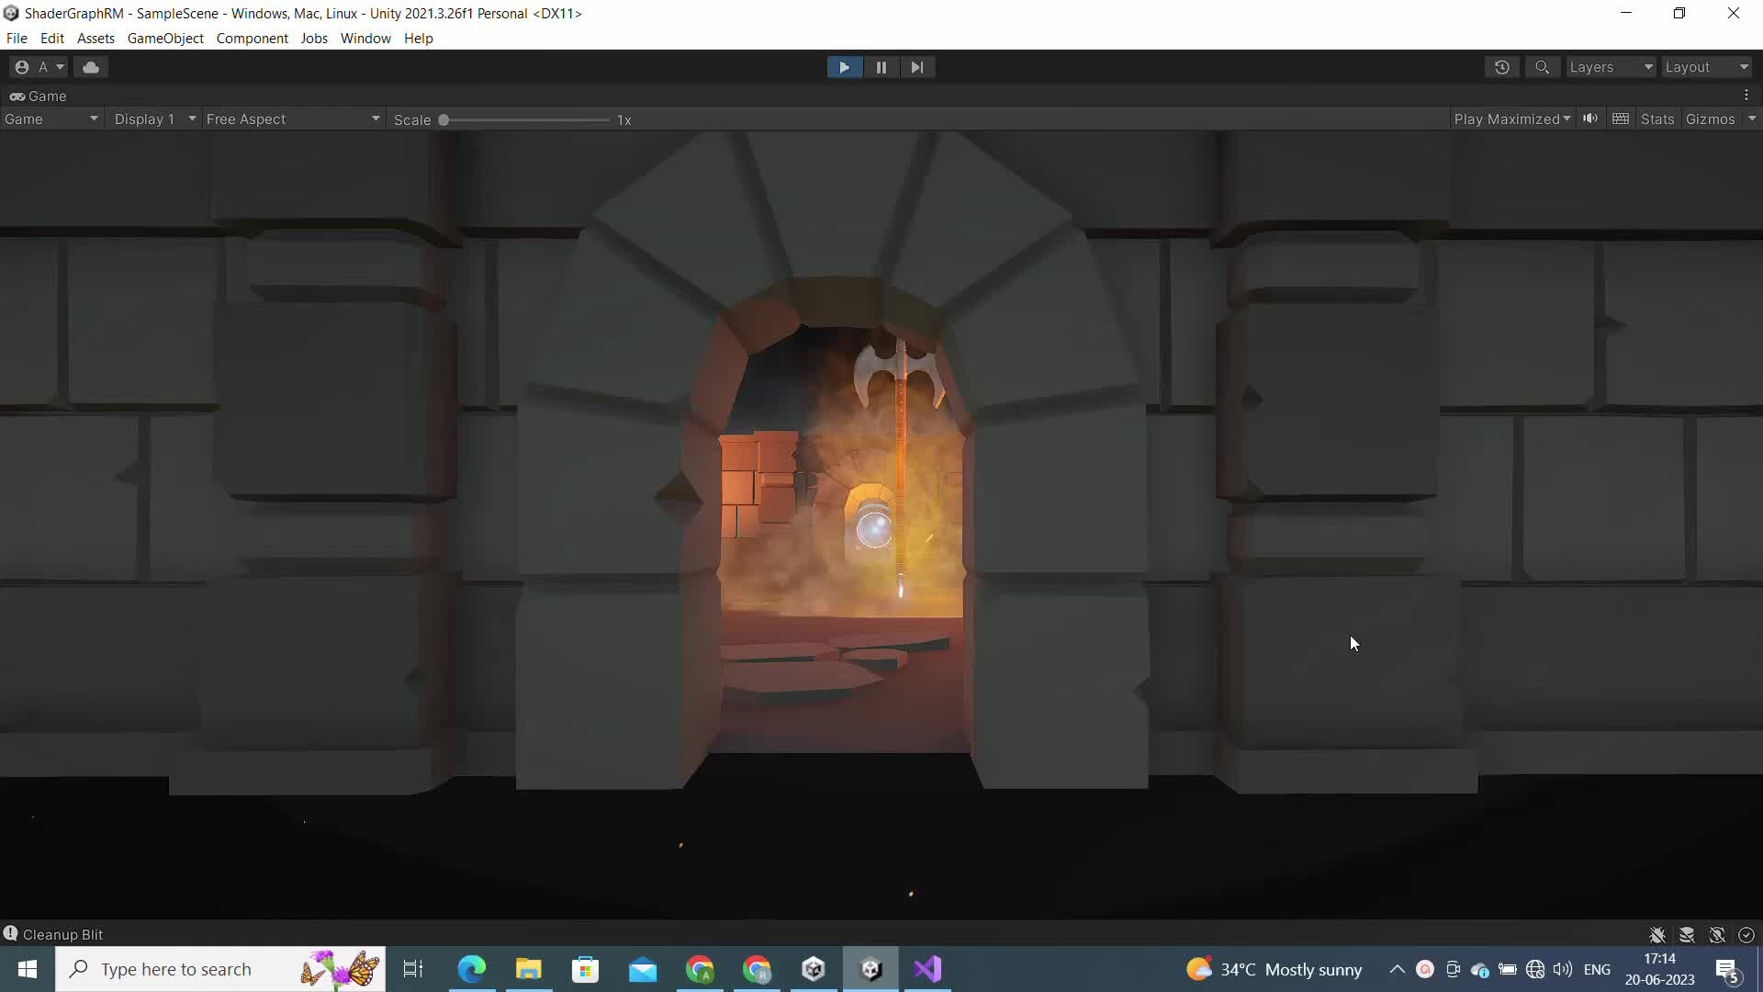
Task: Pause the running game
Action: 881,66
